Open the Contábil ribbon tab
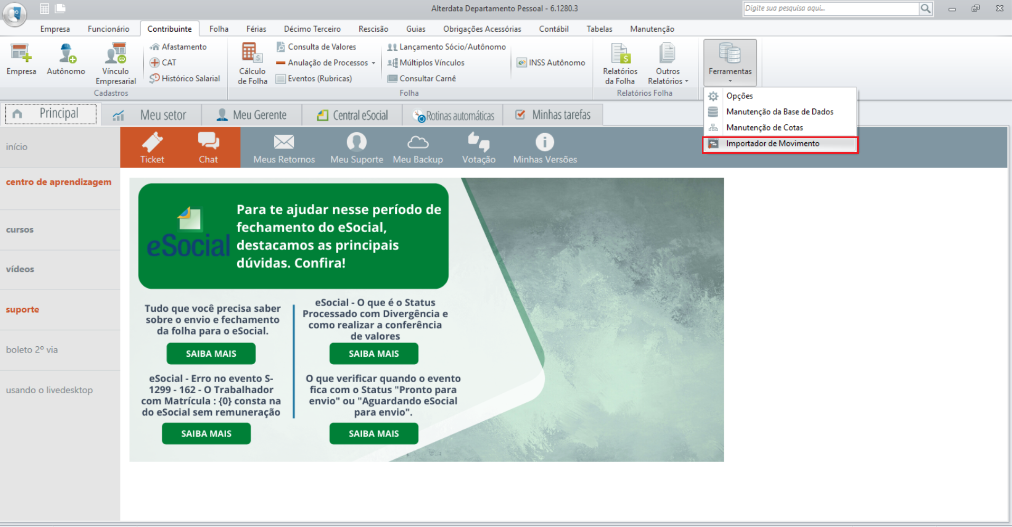1012x527 pixels. click(x=554, y=29)
